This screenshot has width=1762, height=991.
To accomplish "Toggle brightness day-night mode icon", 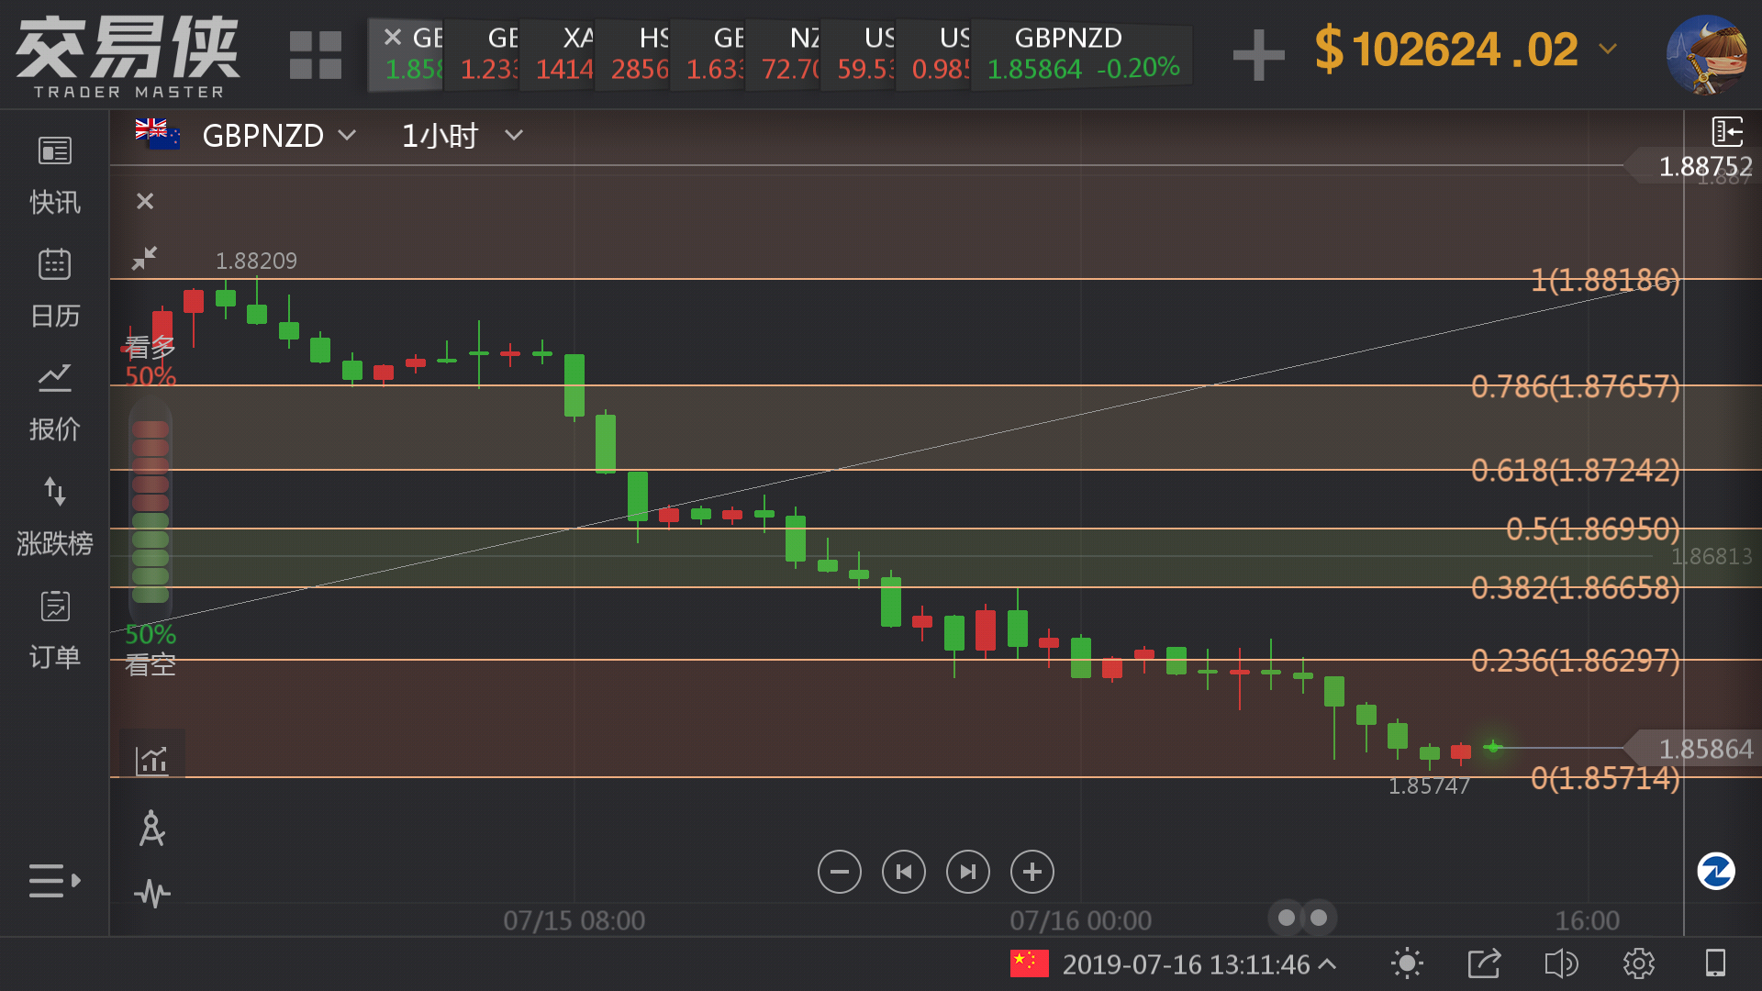I will pyautogui.click(x=1407, y=963).
